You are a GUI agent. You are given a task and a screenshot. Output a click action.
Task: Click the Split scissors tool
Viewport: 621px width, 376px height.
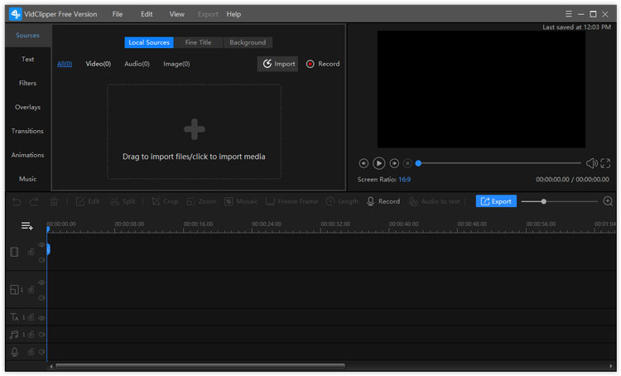tap(123, 202)
